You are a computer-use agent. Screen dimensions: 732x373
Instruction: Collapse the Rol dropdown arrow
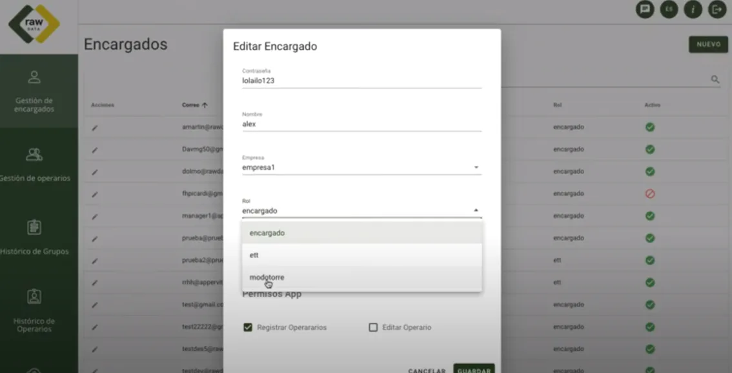476,210
